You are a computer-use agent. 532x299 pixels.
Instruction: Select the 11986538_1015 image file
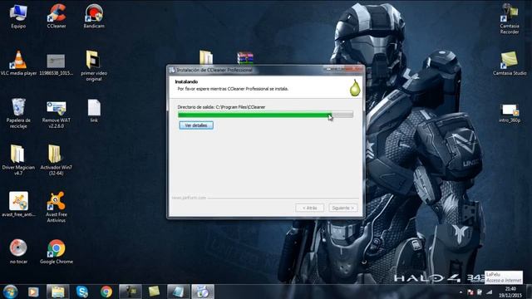56,64
